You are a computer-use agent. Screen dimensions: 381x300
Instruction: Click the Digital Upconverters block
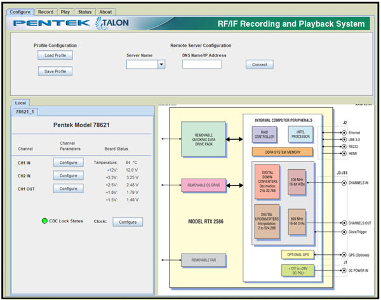(267, 221)
